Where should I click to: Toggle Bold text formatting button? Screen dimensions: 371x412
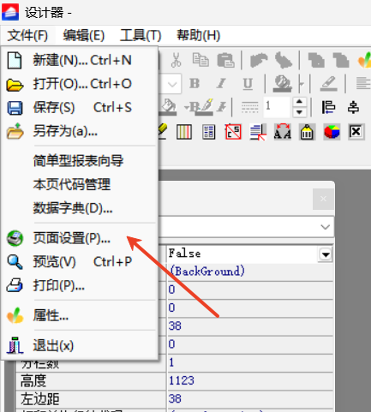click(x=194, y=83)
